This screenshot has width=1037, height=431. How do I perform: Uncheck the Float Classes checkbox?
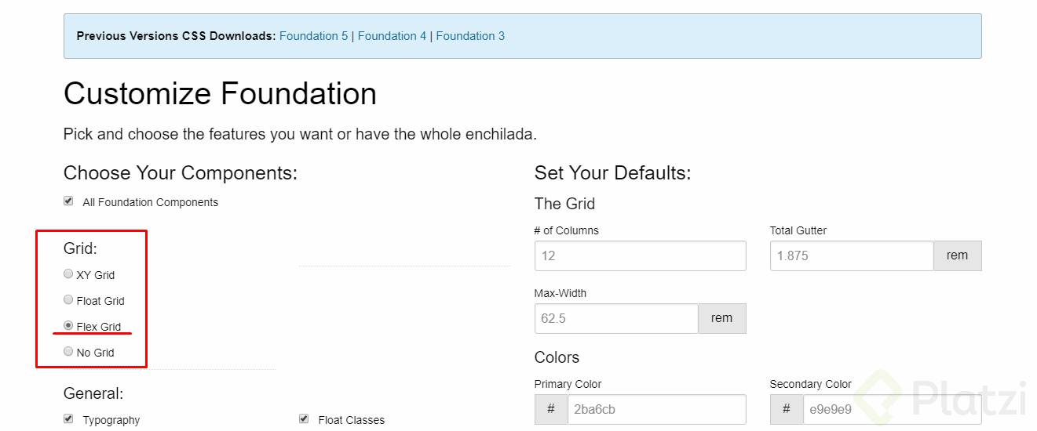pyautogui.click(x=304, y=419)
